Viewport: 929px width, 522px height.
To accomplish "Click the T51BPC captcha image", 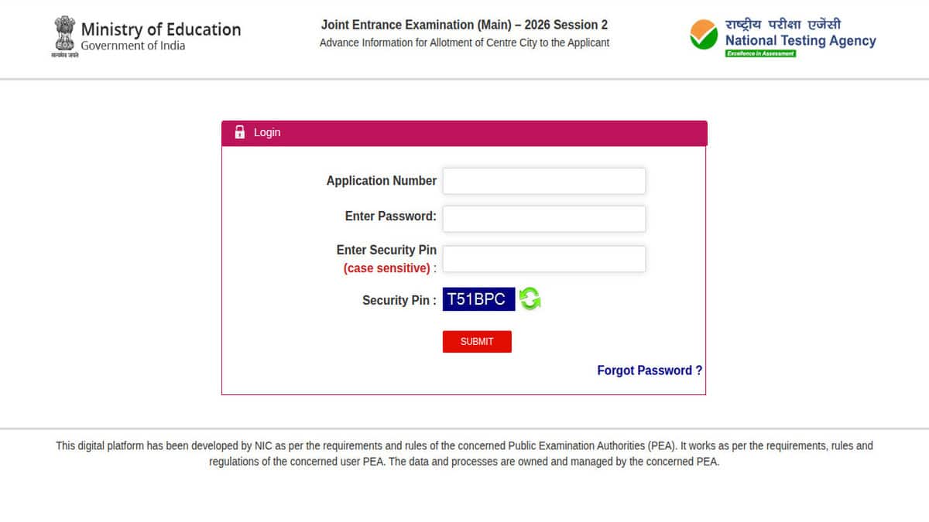I will coord(478,299).
